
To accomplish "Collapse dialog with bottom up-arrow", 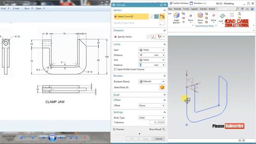I will click(140, 134).
